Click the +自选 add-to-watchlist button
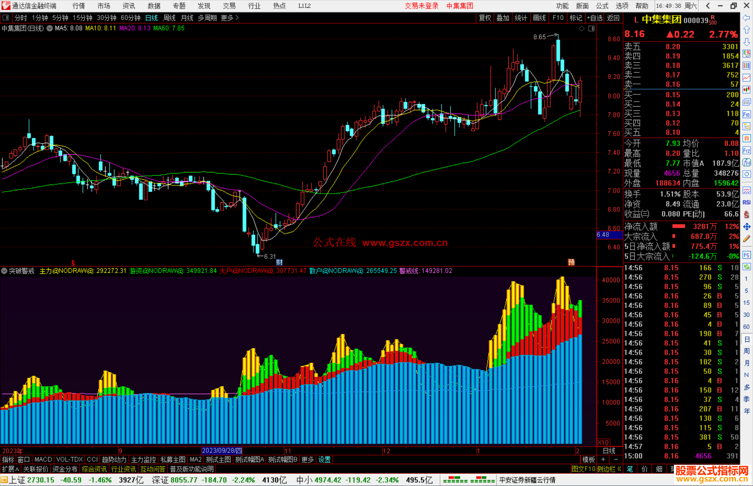753x486 pixels. 594,18
